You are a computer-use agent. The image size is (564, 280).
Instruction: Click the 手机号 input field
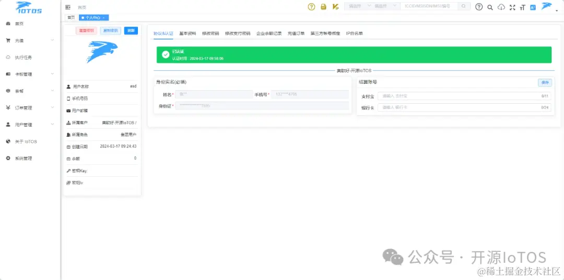tap(310, 94)
